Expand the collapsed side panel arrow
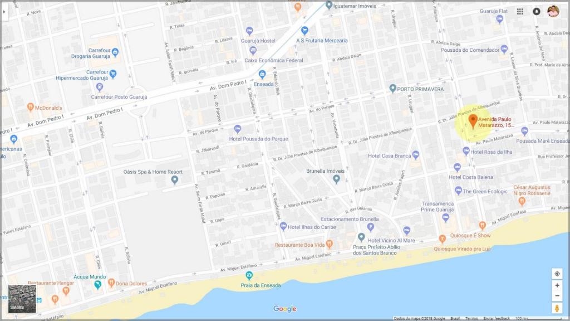The width and height of the screenshot is (570, 321). click(x=4, y=12)
